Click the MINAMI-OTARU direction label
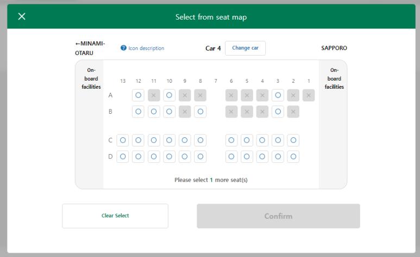This screenshot has height=257, width=420. click(x=90, y=48)
